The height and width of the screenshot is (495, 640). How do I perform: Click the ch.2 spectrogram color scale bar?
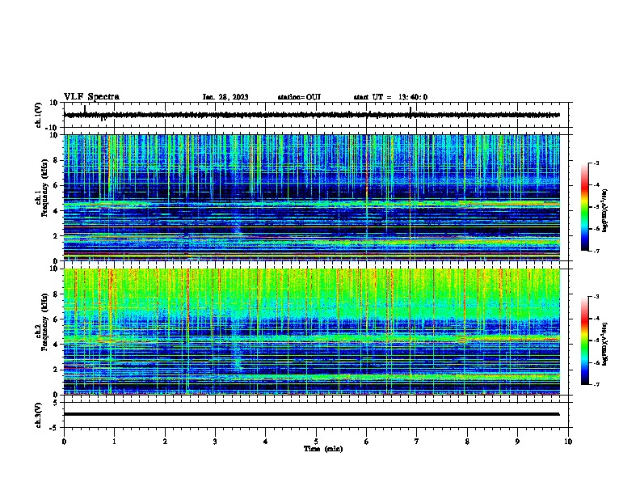[x=584, y=341]
